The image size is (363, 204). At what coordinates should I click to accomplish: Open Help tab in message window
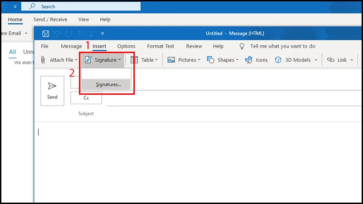coord(218,46)
